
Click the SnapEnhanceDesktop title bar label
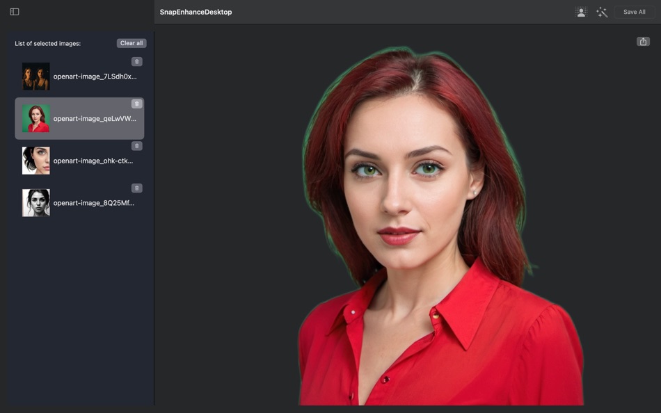(x=195, y=12)
